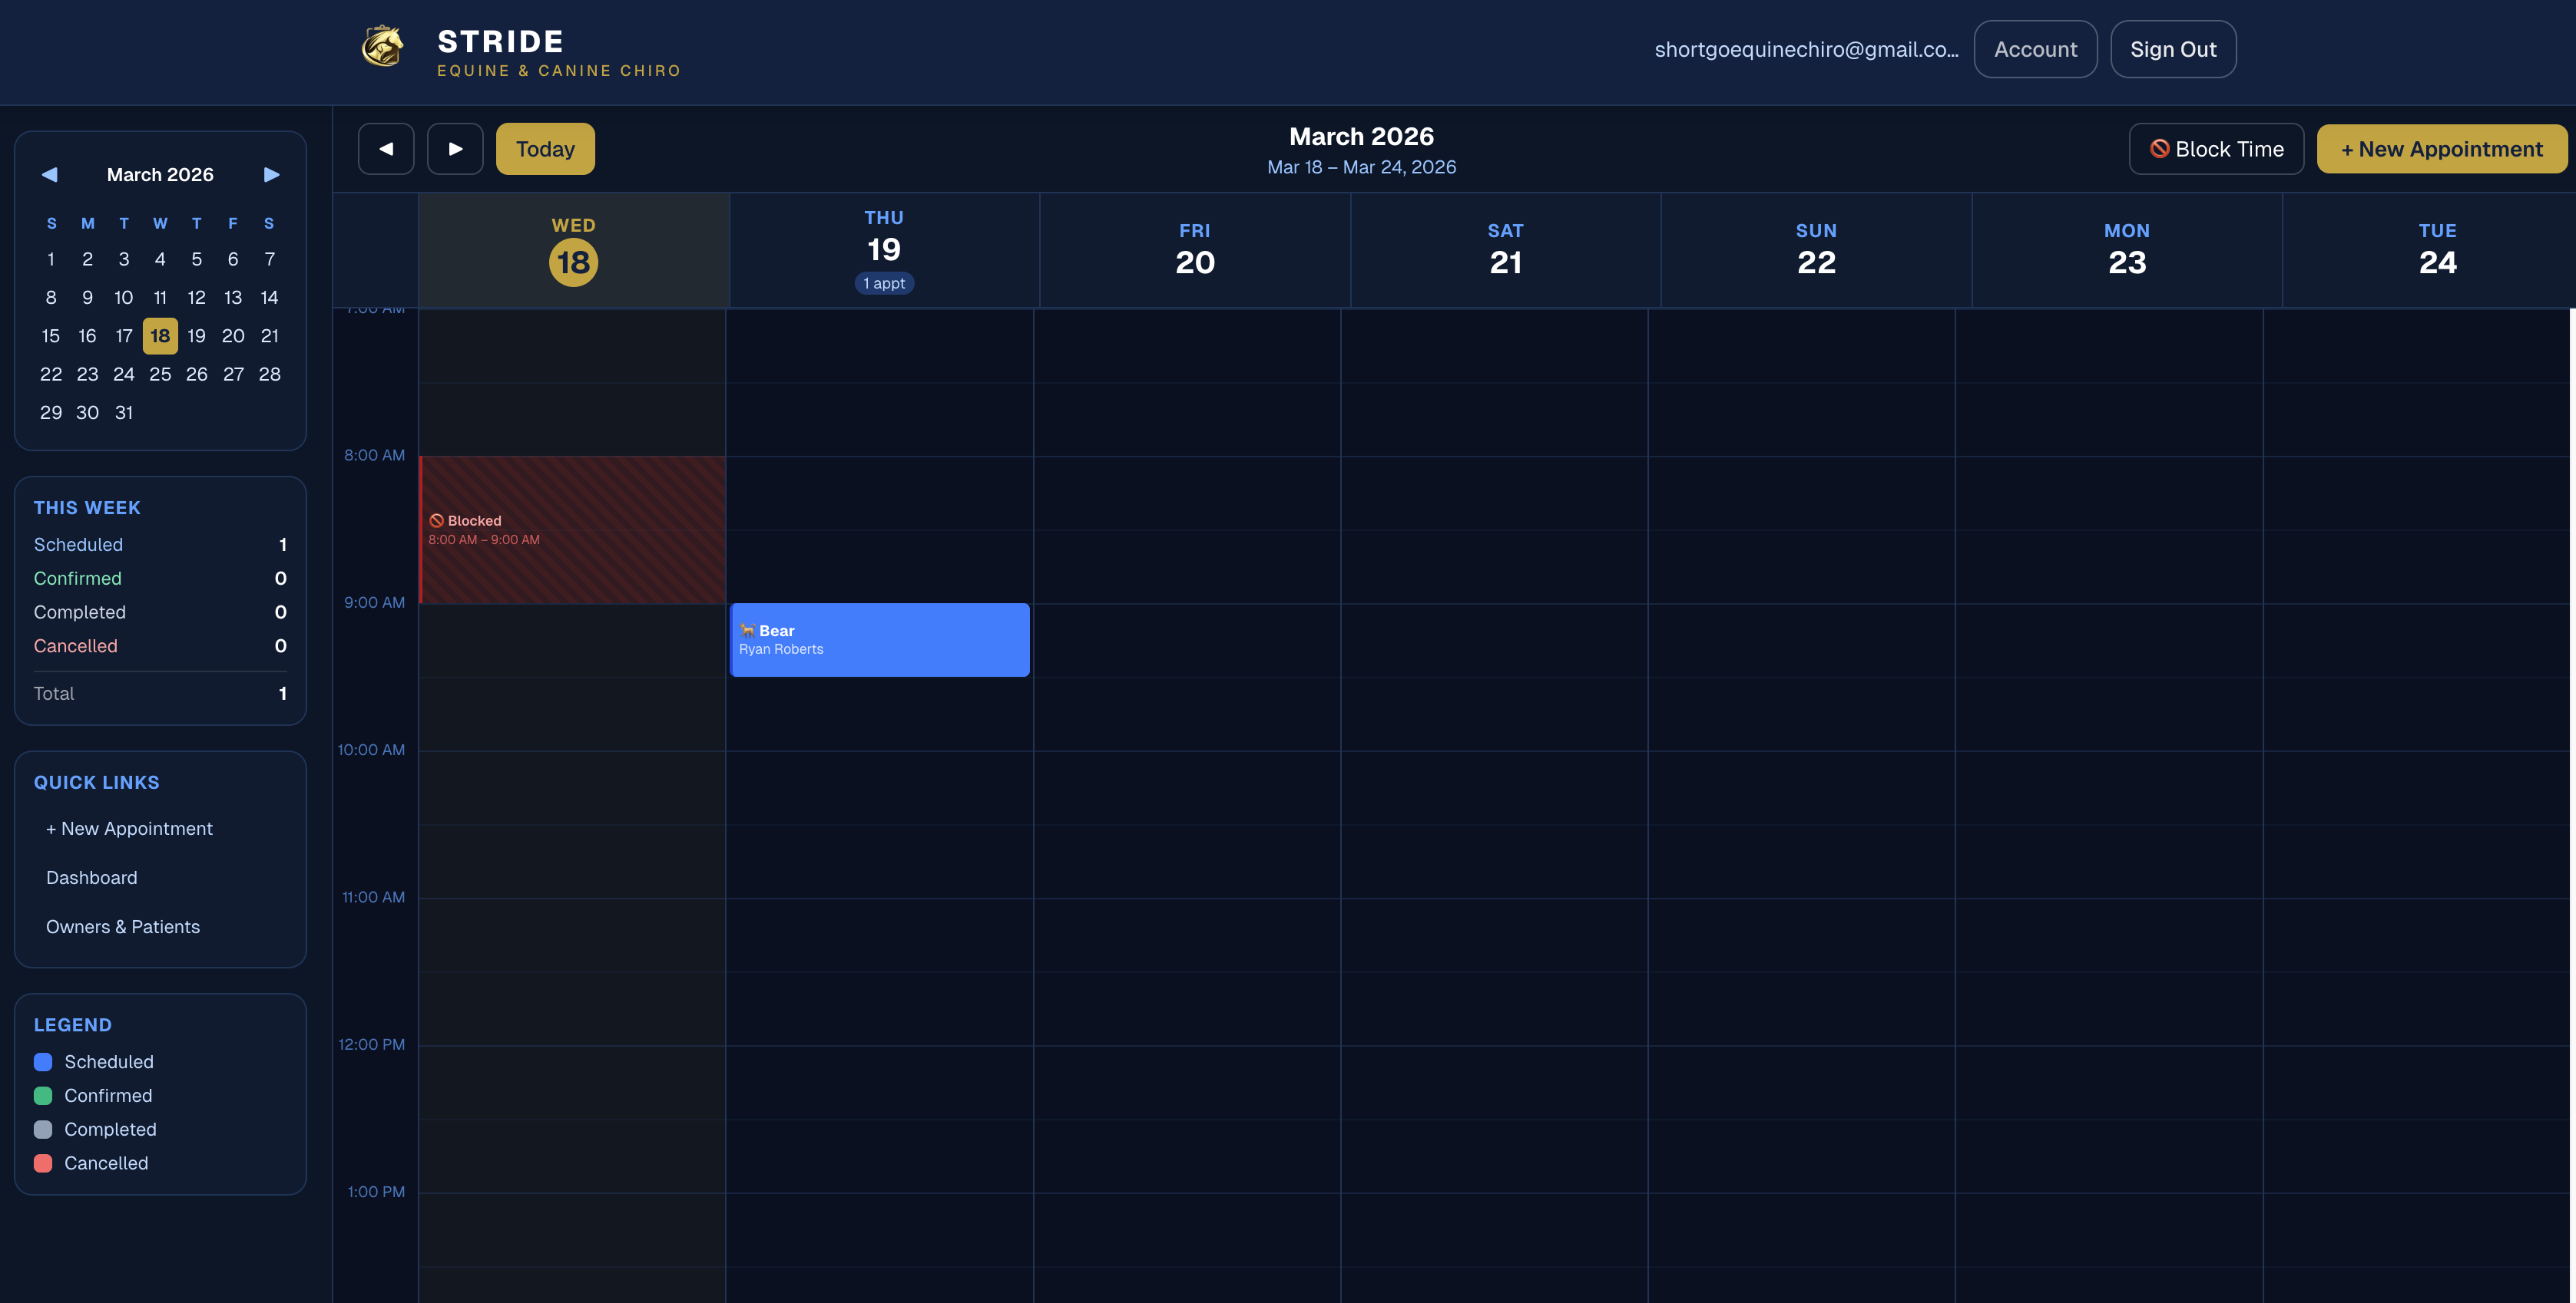The height and width of the screenshot is (1303, 2576).
Task: Go to previous week with back arrow
Action: [x=386, y=148]
